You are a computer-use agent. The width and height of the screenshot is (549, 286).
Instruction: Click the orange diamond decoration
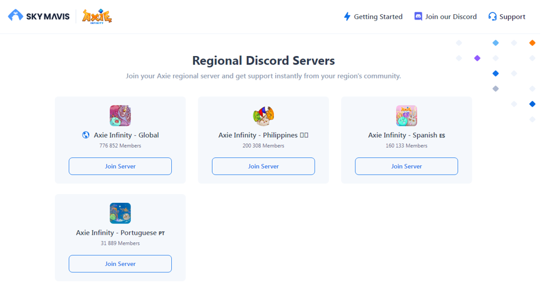point(532,43)
